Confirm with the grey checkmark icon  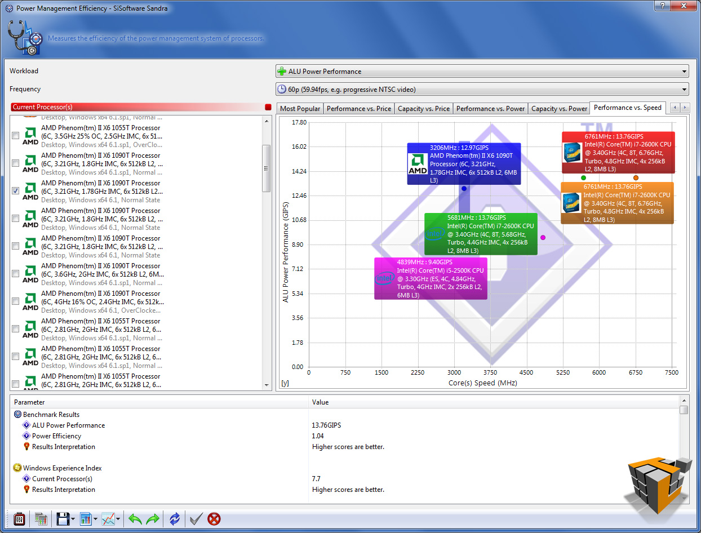tap(196, 519)
